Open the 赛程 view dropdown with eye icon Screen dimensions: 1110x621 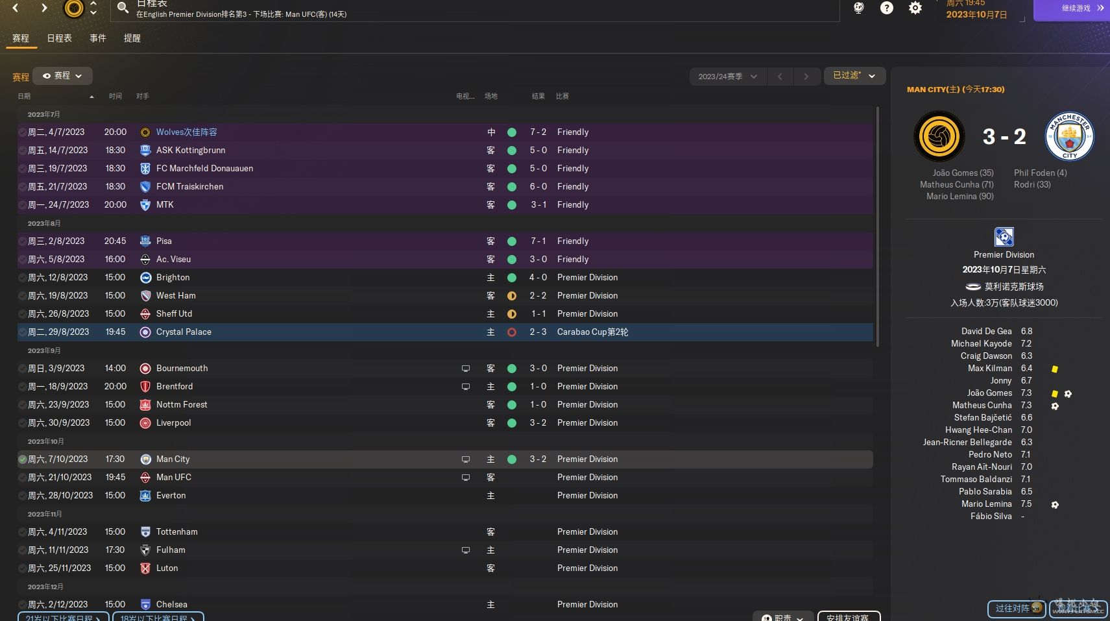[62, 76]
